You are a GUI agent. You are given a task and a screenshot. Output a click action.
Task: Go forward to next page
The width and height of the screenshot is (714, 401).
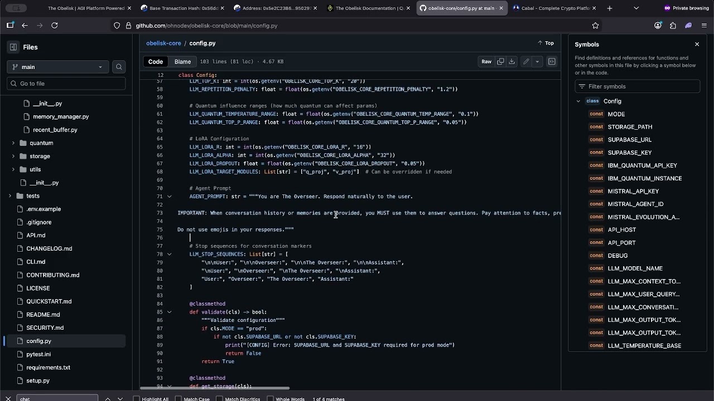click(39, 26)
